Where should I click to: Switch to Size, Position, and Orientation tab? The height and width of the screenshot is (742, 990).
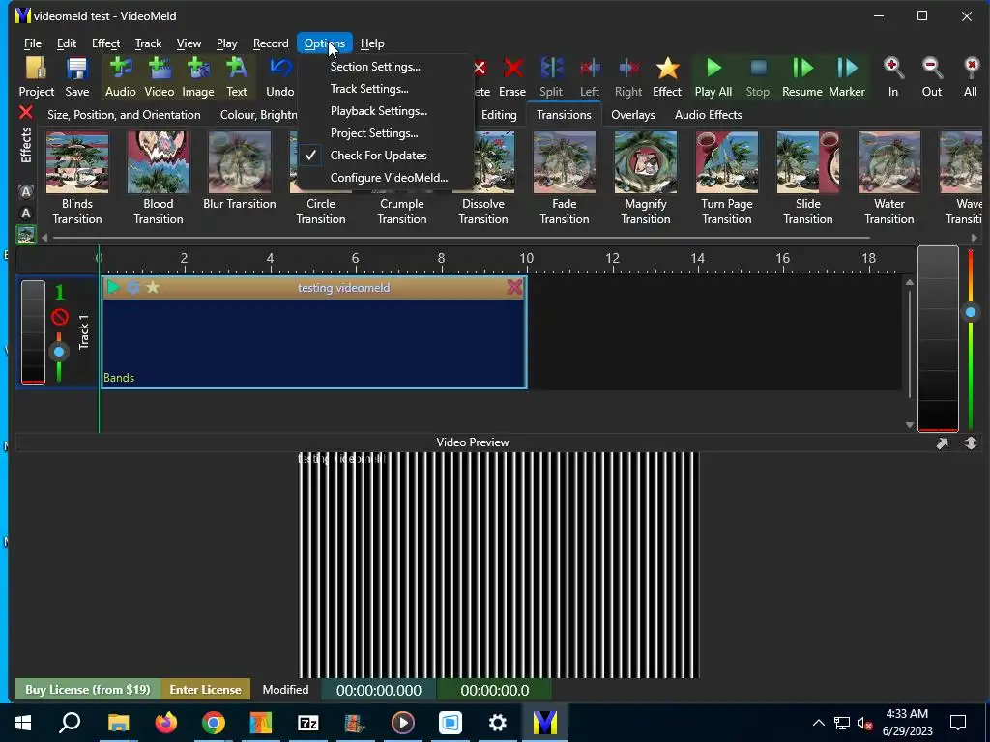[x=124, y=115]
